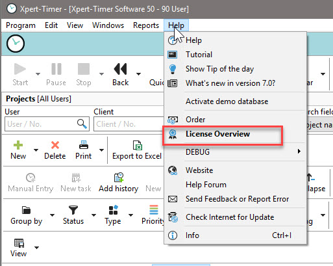Click the Status funnel filter icon

[73, 210]
